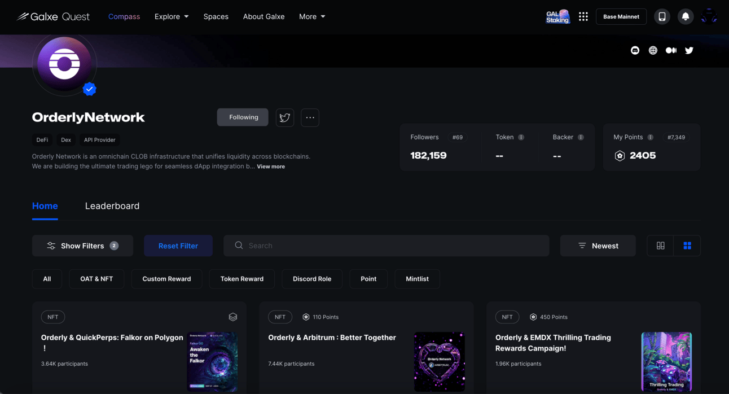Filter by Discord Role

[312, 279]
